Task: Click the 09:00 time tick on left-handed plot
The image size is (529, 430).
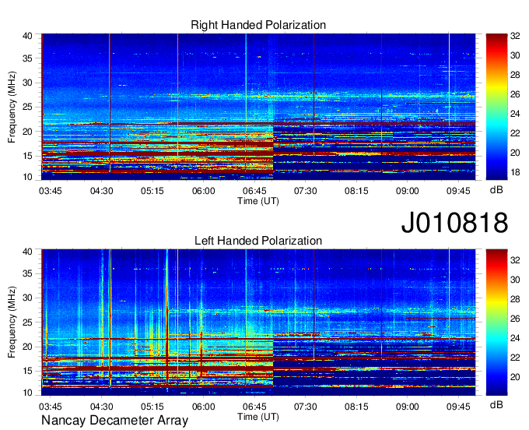Action: point(407,407)
